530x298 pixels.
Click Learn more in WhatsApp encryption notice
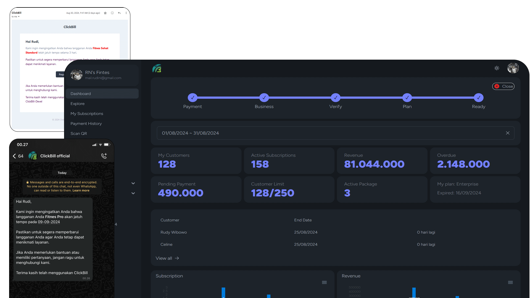click(x=81, y=191)
